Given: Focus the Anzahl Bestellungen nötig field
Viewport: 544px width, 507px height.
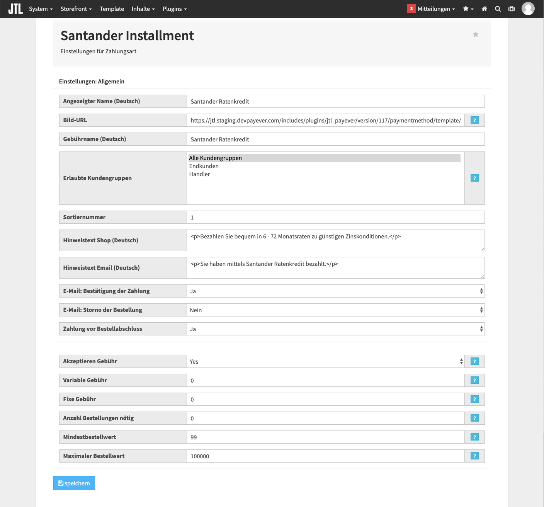Looking at the screenshot, I should click(x=325, y=418).
